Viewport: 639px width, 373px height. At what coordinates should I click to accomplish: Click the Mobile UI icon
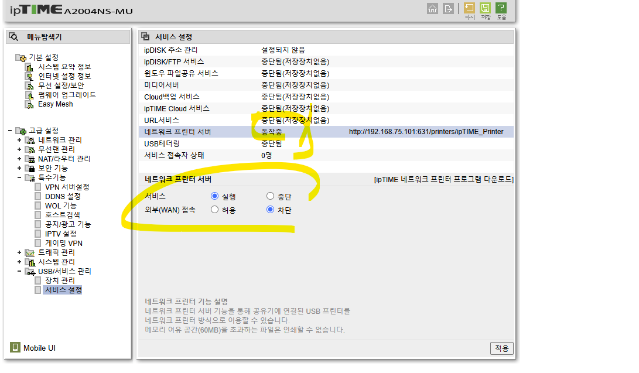[x=15, y=347]
